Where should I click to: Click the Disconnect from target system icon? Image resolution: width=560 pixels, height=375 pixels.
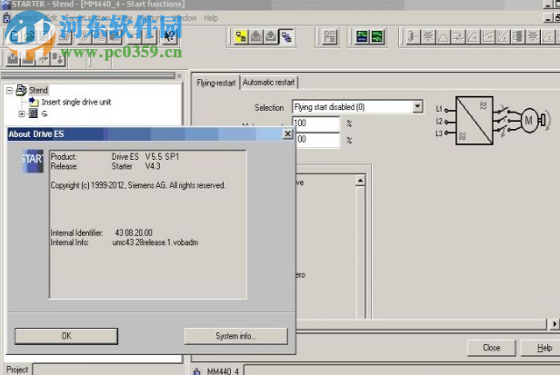(x=286, y=36)
